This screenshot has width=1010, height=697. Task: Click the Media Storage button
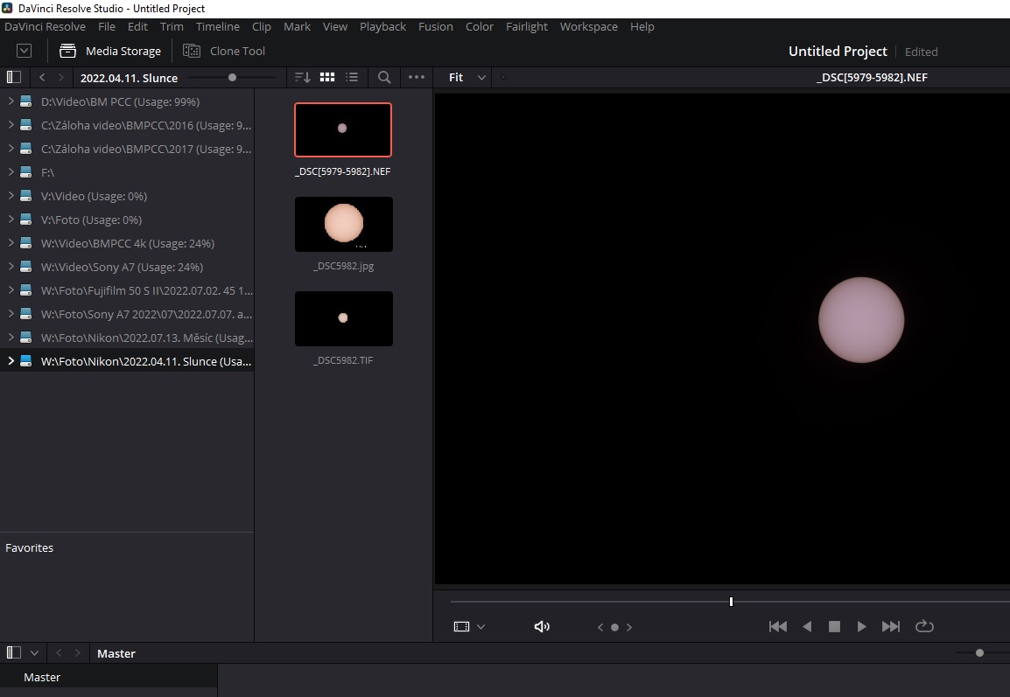click(110, 51)
